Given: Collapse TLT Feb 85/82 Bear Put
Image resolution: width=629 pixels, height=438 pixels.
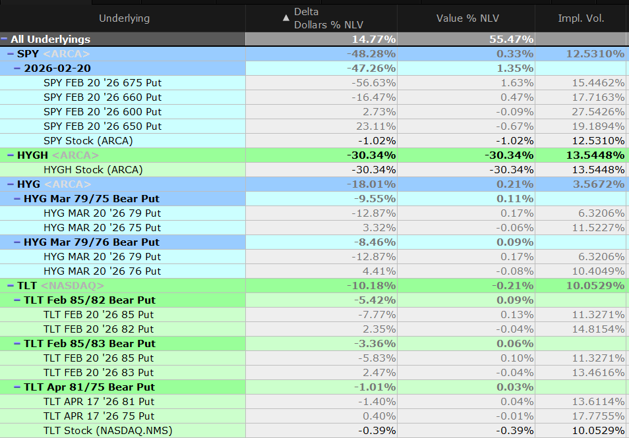Looking at the screenshot, I should pyautogui.click(x=17, y=300).
